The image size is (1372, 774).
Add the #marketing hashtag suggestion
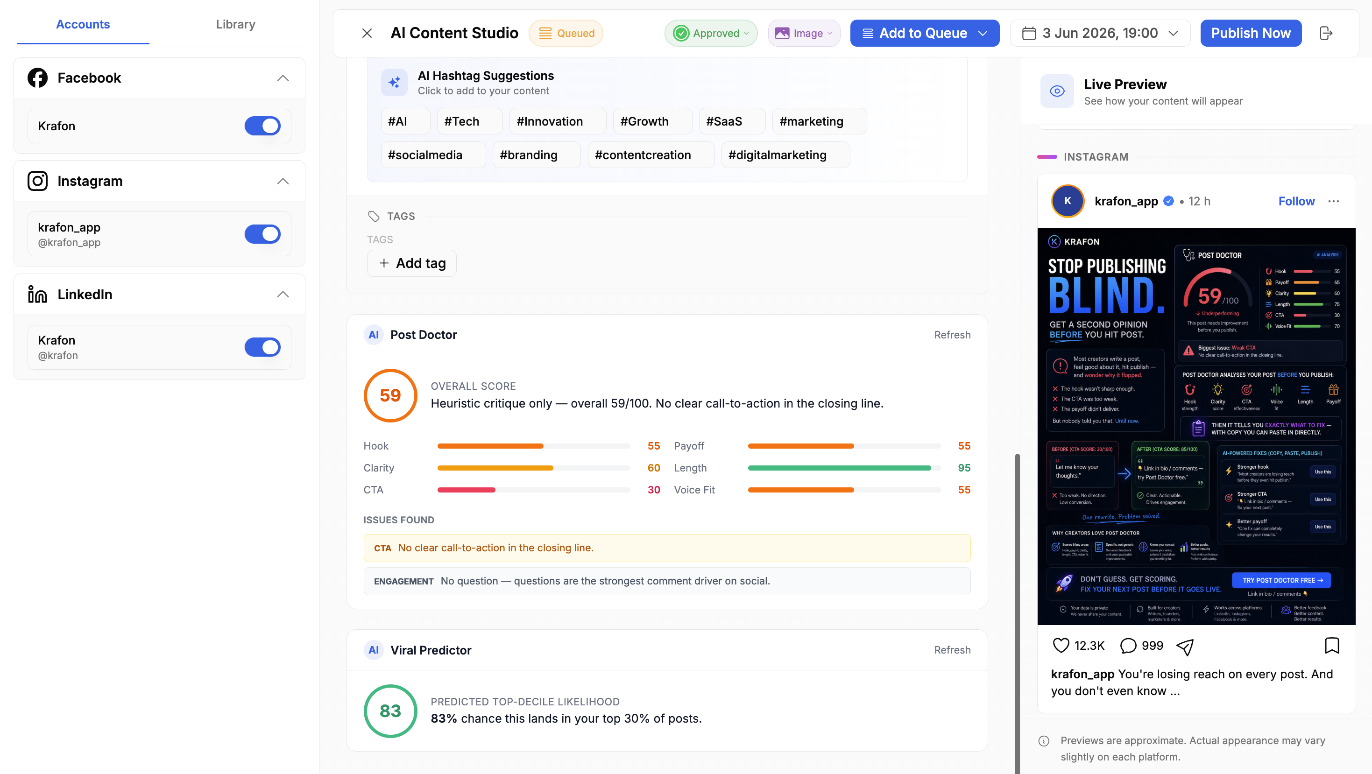[x=819, y=121]
